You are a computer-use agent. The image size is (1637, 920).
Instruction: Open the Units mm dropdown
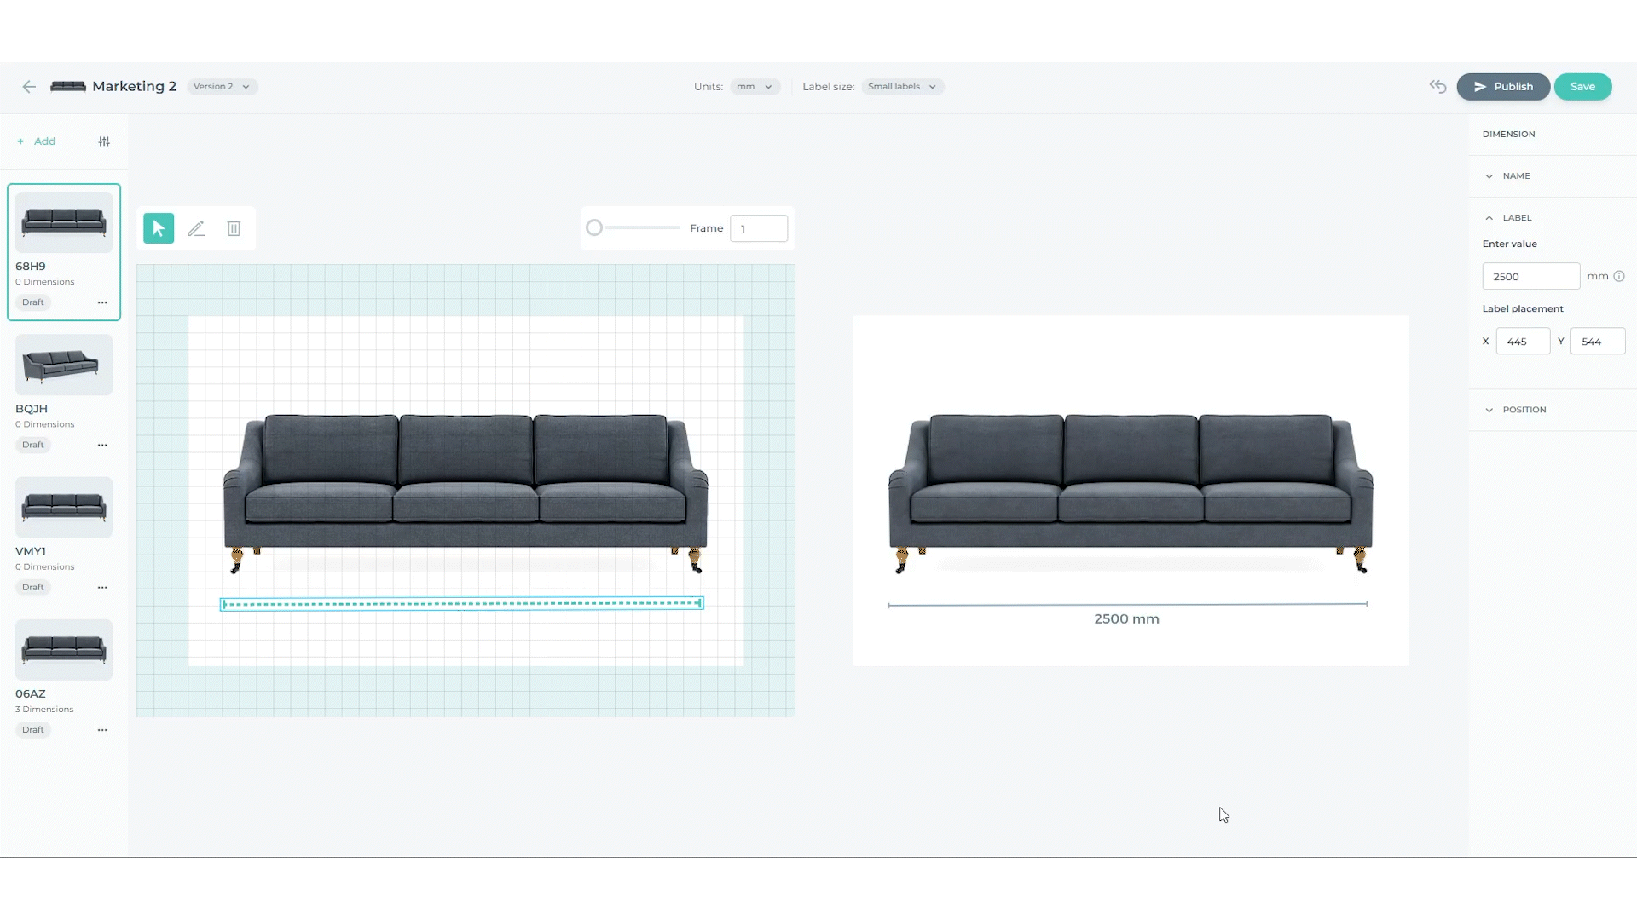755,87
